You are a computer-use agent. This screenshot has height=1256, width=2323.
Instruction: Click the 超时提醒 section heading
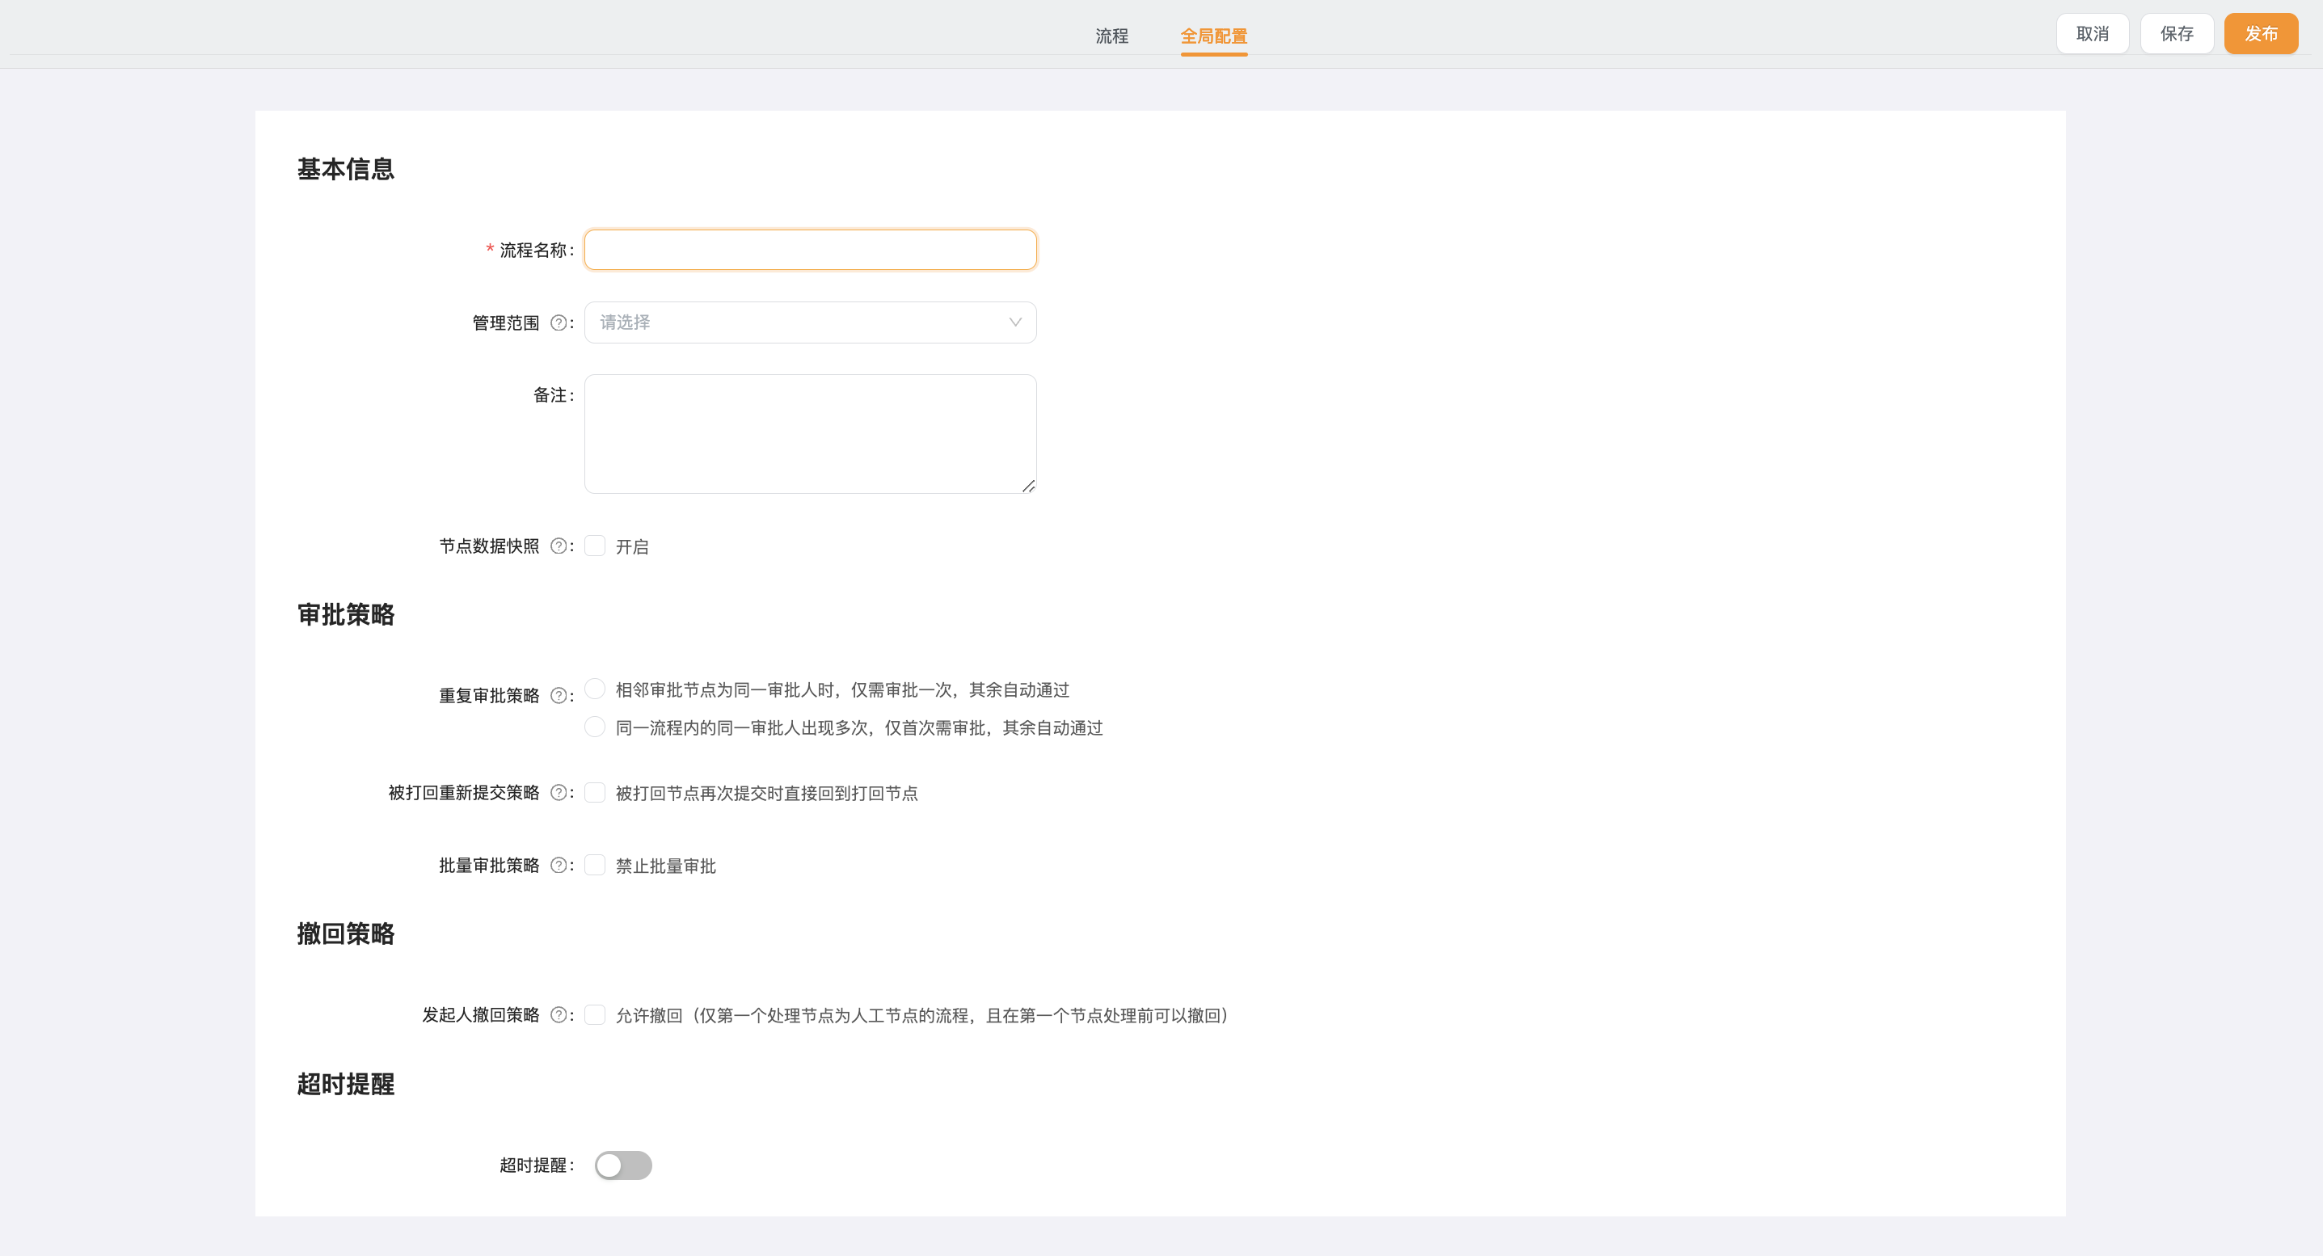pos(346,1085)
